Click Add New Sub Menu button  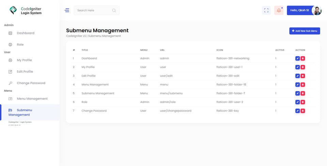coord(305,31)
